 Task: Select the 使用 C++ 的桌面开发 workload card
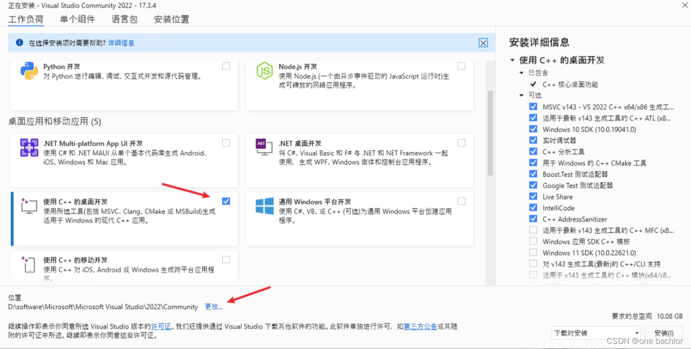click(124, 218)
